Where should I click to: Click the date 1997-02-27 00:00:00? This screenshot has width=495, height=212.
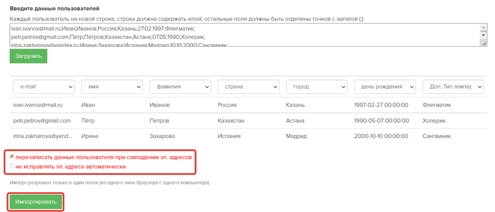coord(381,105)
